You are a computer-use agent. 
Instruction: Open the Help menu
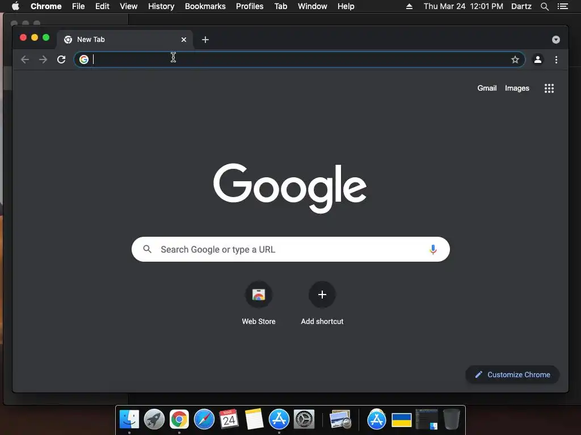[346, 6]
